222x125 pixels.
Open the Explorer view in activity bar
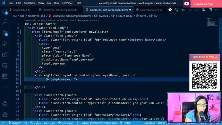[x=5, y=11]
